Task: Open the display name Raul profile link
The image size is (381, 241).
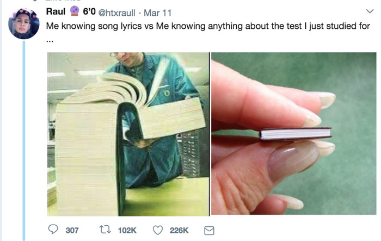Action: pos(56,11)
